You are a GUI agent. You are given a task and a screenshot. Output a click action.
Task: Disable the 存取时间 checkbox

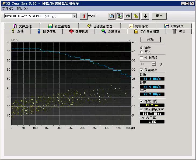141,101
